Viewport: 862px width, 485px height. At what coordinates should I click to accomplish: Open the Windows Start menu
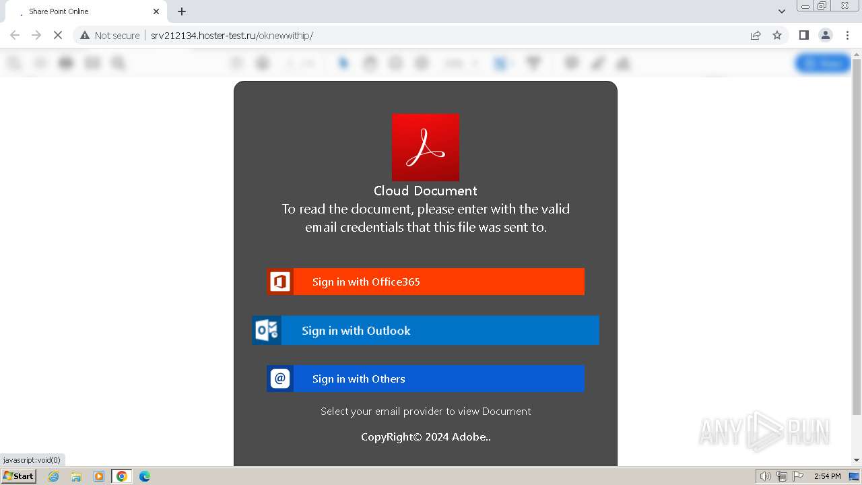pyautogui.click(x=18, y=476)
